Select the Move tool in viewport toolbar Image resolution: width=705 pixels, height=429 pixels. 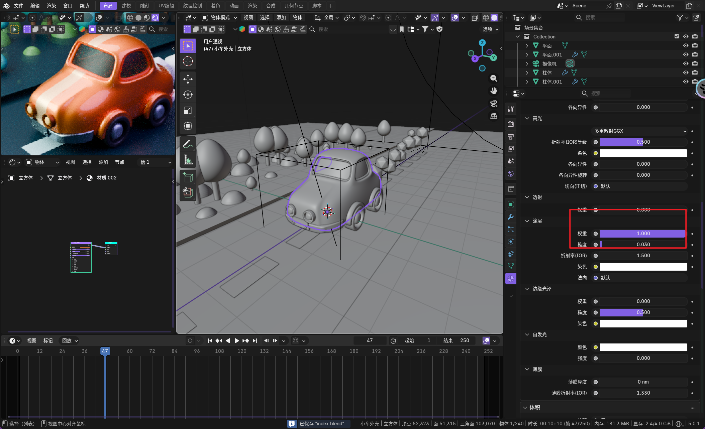(188, 79)
